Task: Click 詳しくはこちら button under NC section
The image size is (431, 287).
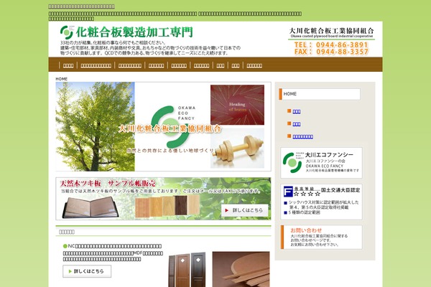Action: [87, 271]
